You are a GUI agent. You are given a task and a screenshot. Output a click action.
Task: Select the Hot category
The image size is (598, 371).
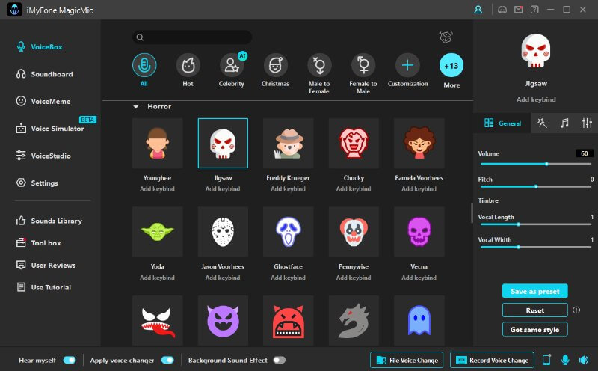pos(188,65)
